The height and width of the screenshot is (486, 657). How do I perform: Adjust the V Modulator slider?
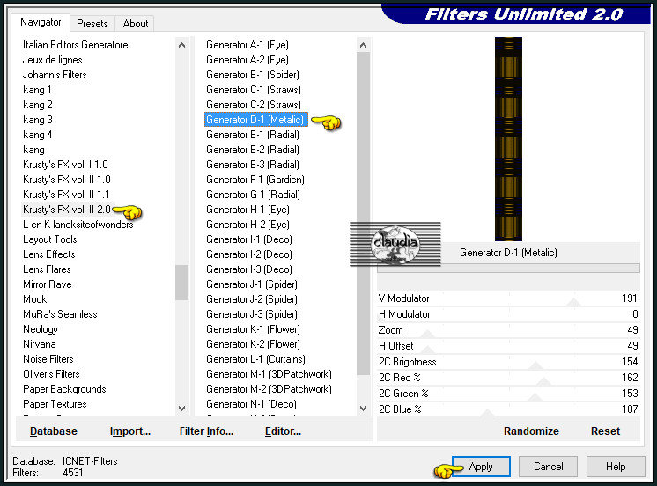click(x=508, y=298)
